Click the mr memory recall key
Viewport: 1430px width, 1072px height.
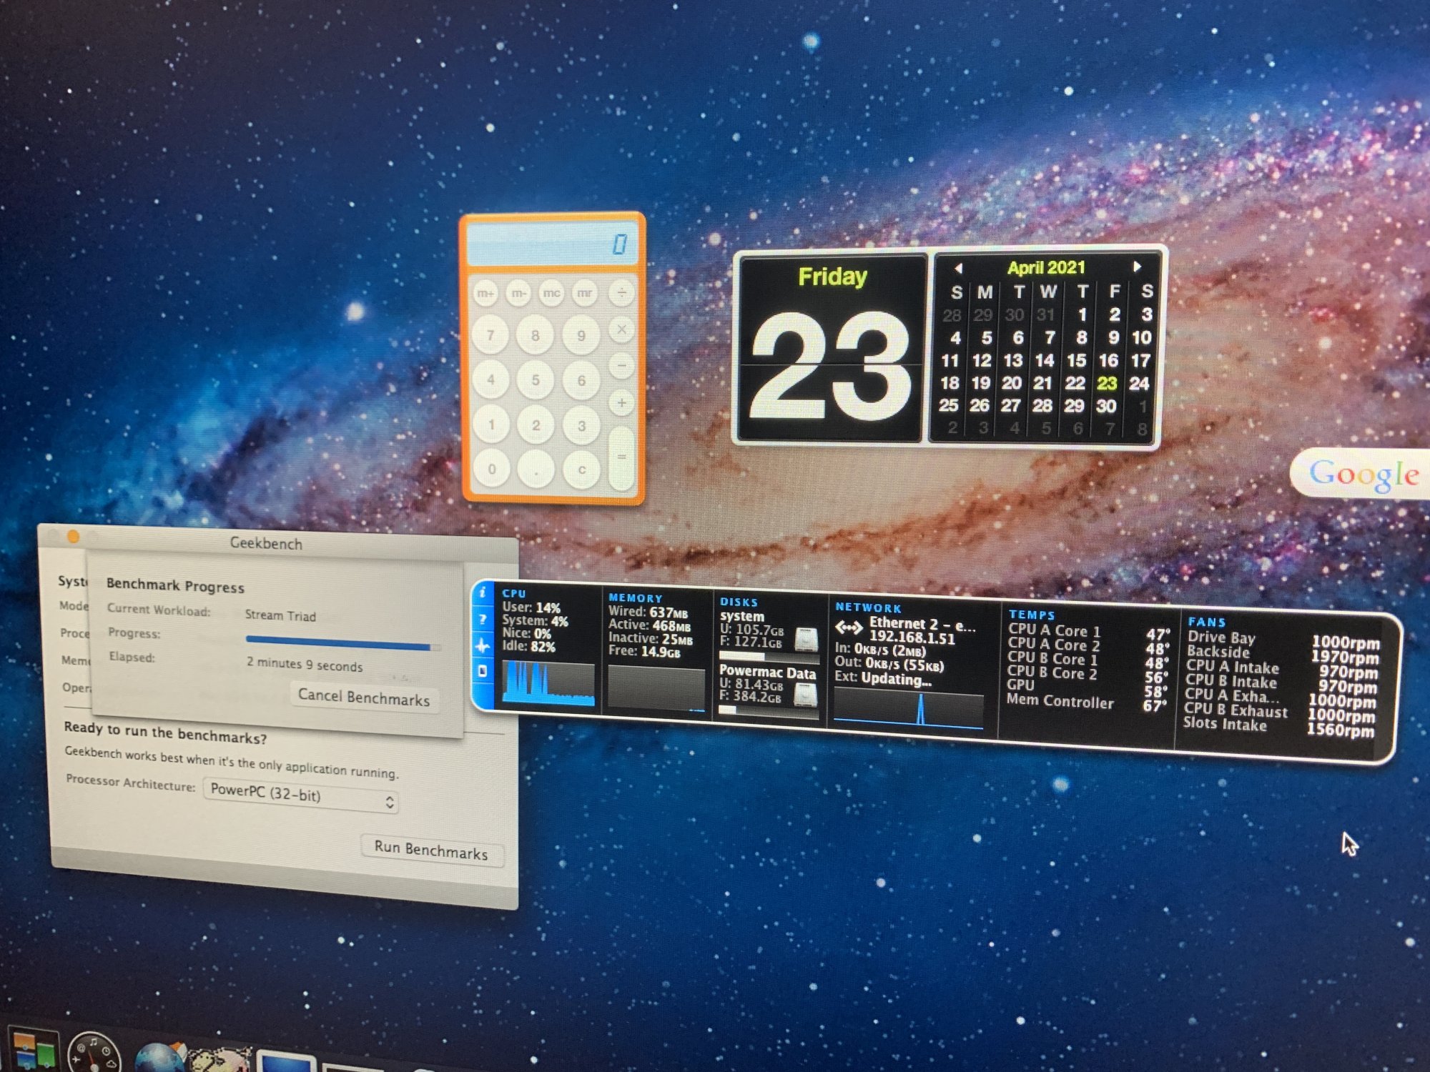[585, 293]
